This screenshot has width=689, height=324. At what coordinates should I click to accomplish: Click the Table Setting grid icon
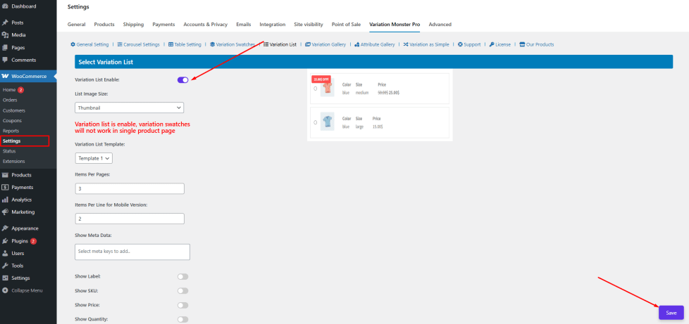click(x=170, y=45)
